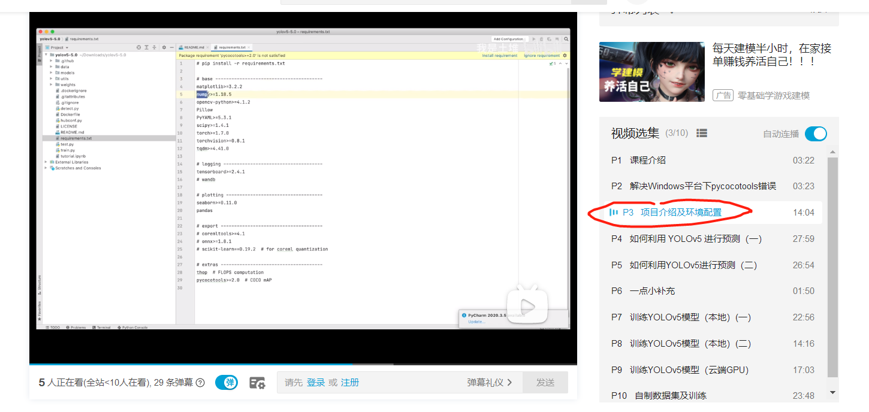The height and width of the screenshot is (412, 869).
Task: Click the 发送 send button
Action: [x=545, y=382]
